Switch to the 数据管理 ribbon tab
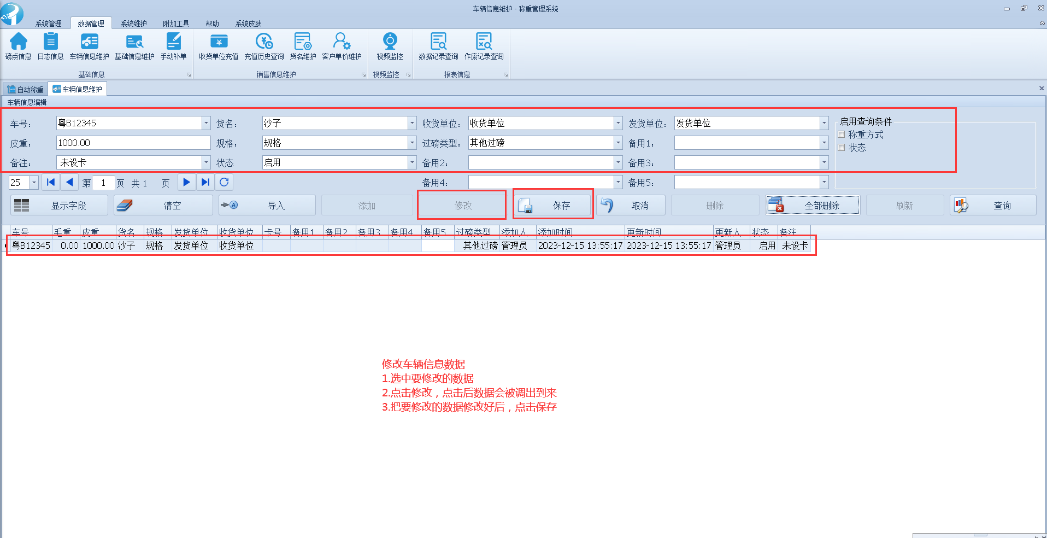 pyautogui.click(x=91, y=24)
